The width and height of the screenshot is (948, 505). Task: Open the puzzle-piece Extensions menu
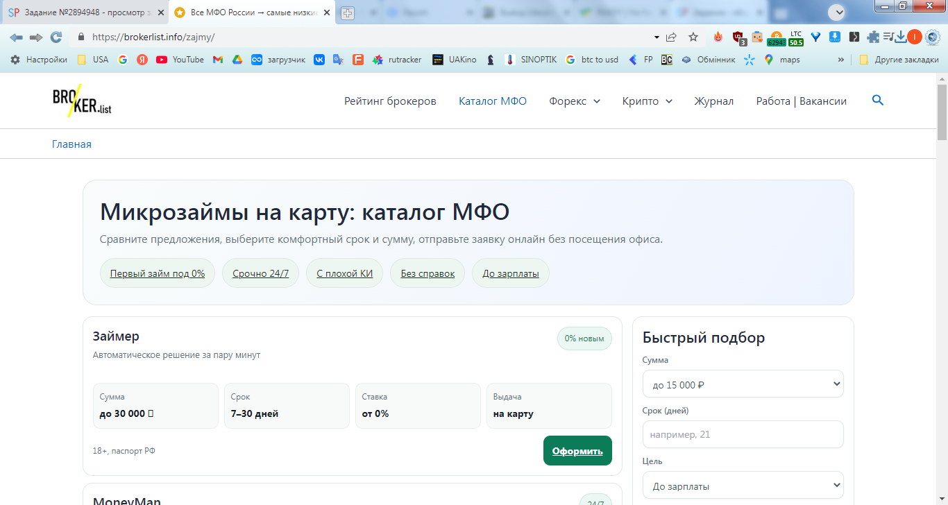pos(873,37)
